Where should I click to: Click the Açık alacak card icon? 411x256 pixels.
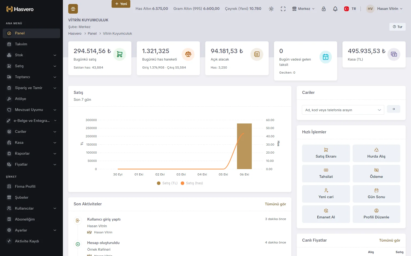coord(257,54)
